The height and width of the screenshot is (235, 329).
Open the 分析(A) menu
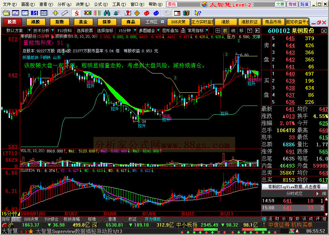click(x=64, y=4)
